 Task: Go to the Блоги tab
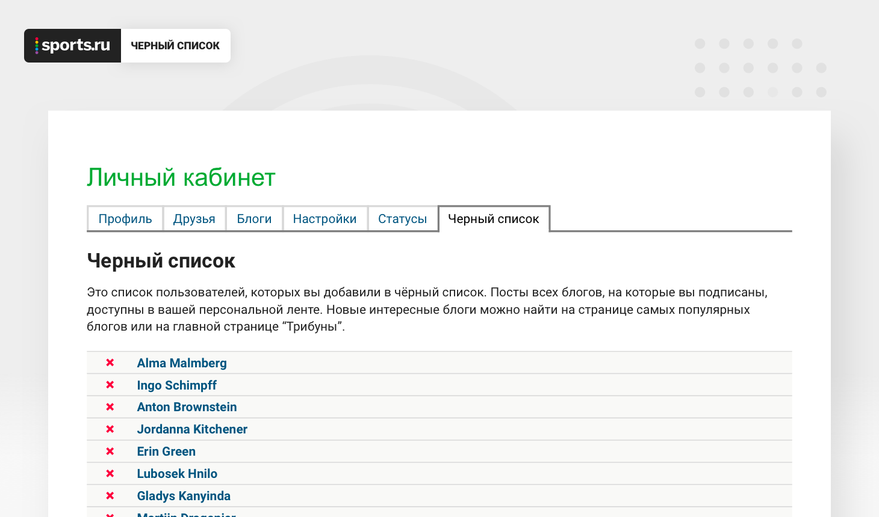click(x=254, y=219)
